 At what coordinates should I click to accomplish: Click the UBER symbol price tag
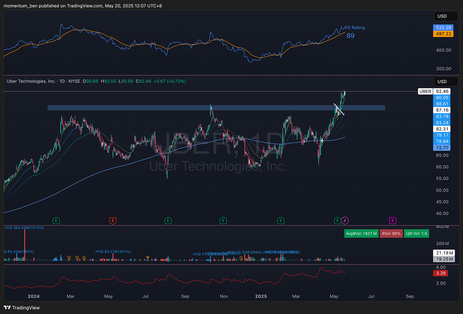pos(425,91)
